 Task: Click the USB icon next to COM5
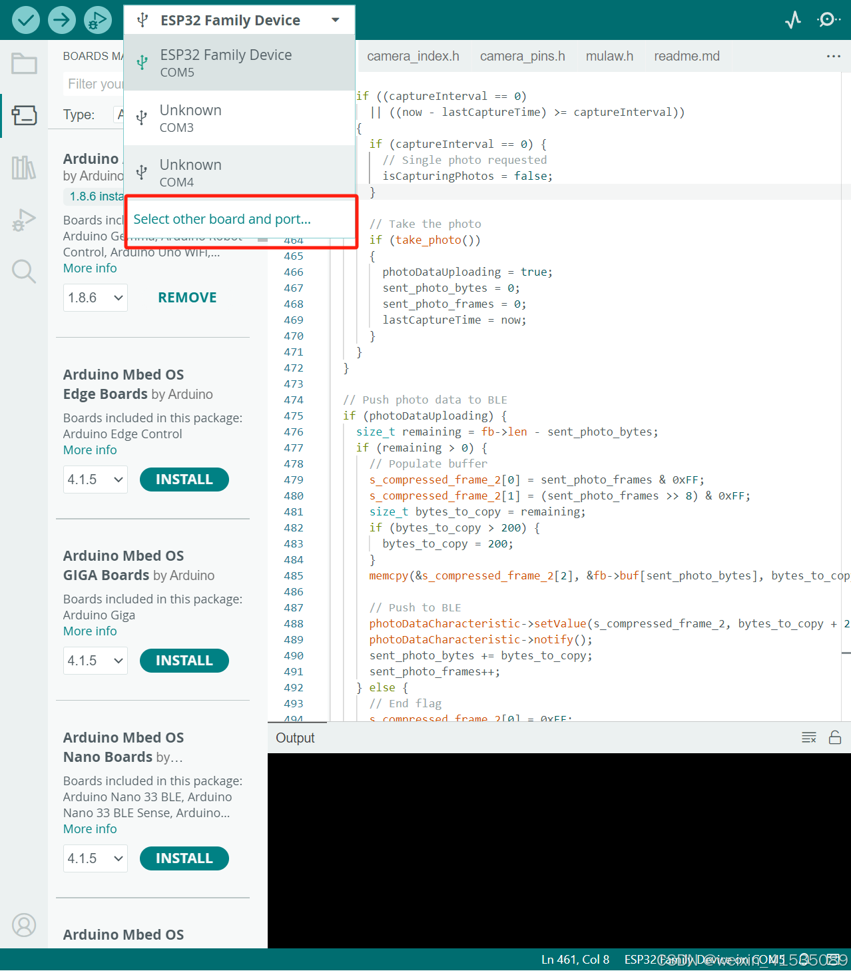pyautogui.click(x=142, y=63)
